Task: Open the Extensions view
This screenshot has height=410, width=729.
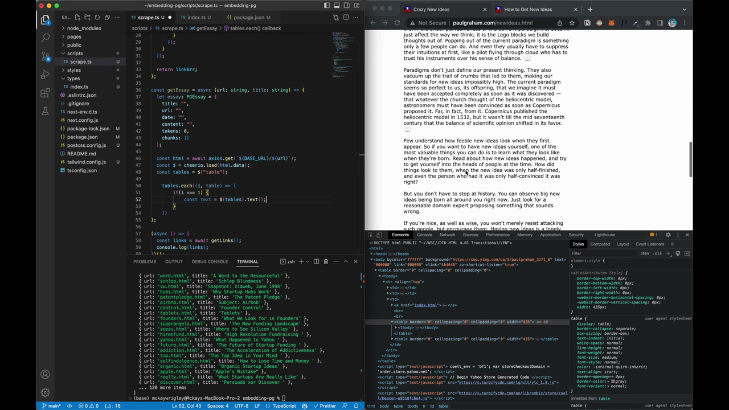Action: click(45, 93)
